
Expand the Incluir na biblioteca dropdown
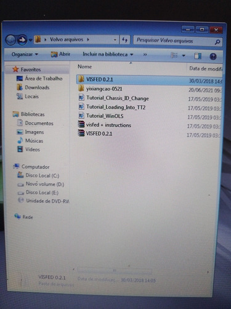pos(108,54)
